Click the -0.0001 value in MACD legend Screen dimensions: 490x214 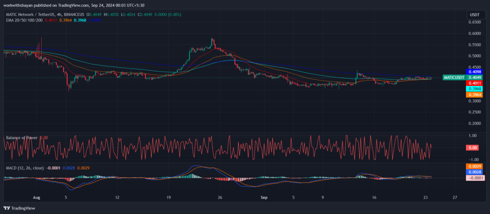[x=53, y=168]
